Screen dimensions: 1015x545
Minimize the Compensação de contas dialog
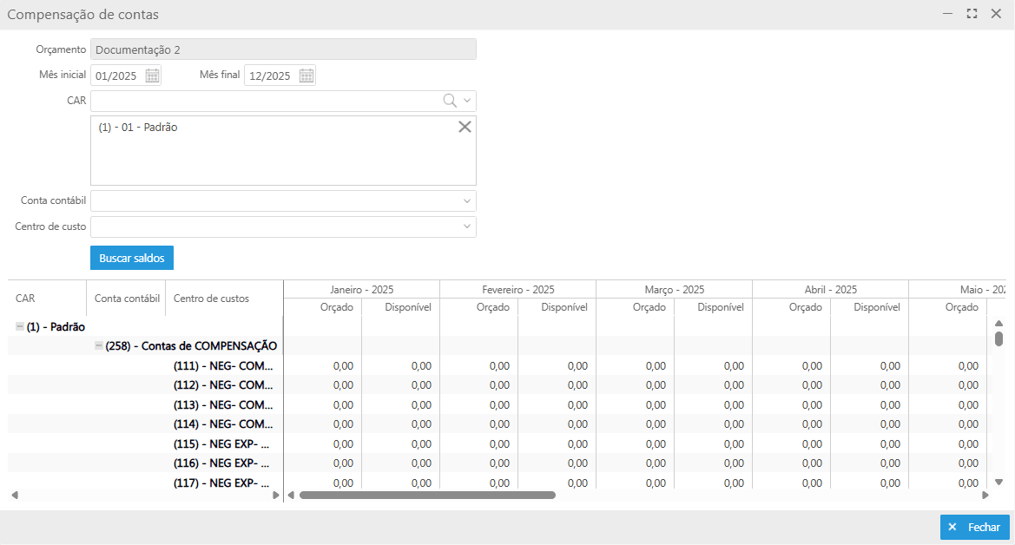(x=948, y=14)
